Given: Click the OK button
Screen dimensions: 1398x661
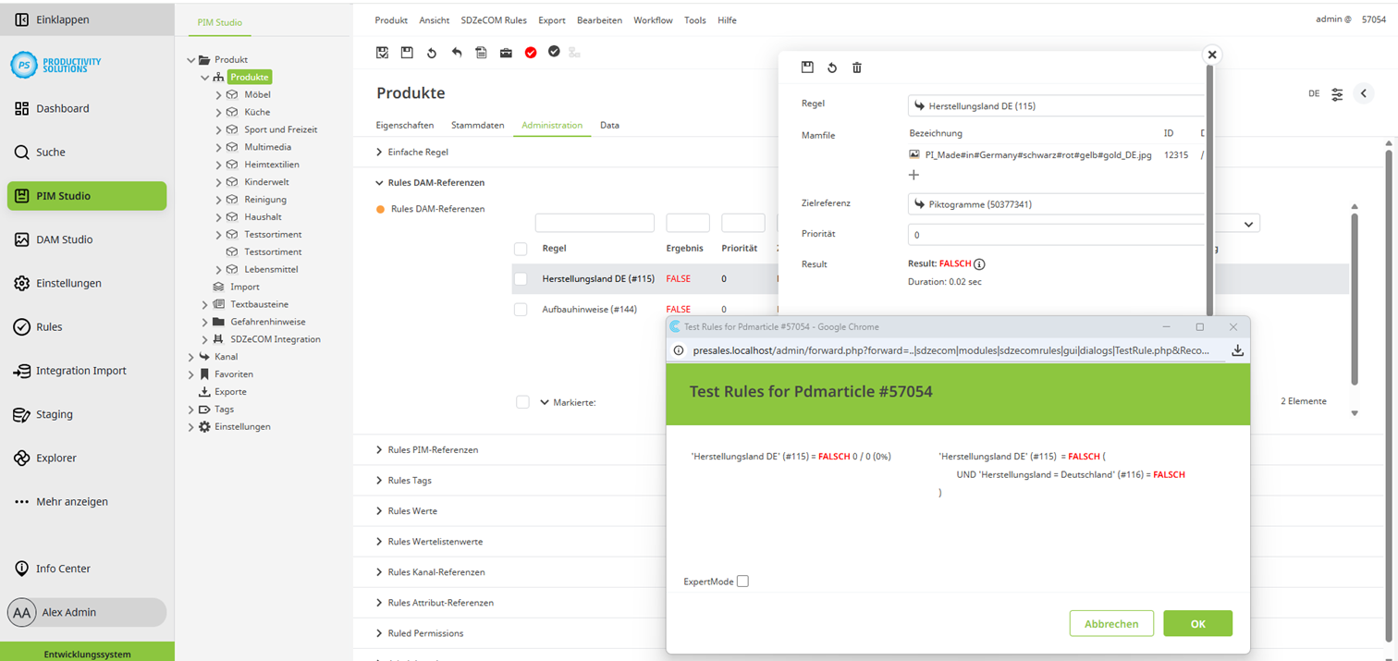Looking at the screenshot, I should tap(1197, 624).
